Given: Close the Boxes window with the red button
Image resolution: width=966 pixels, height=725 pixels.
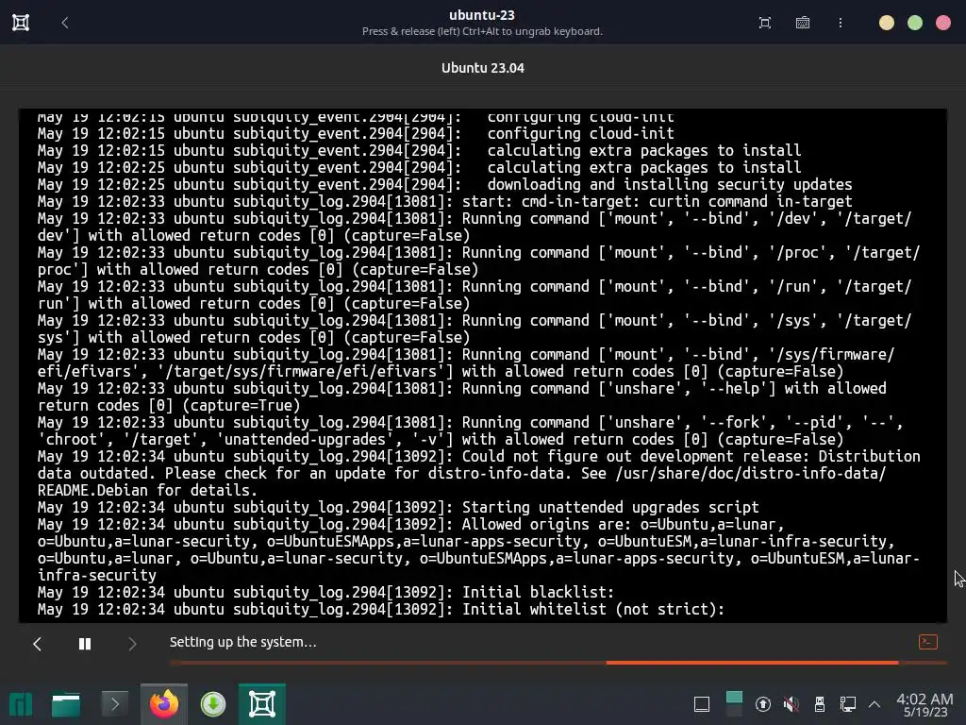Looking at the screenshot, I should [x=943, y=23].
